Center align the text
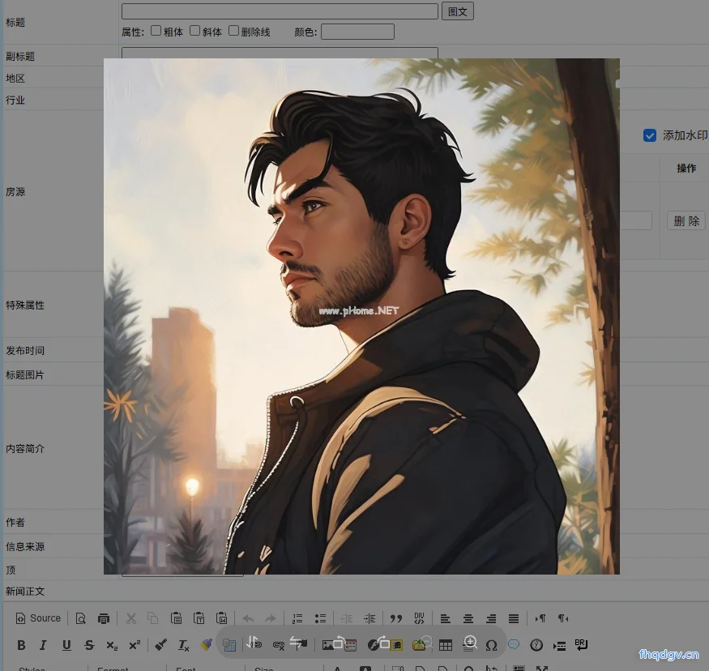This screenshot has height=671, width=709. (x=468, y=618)
